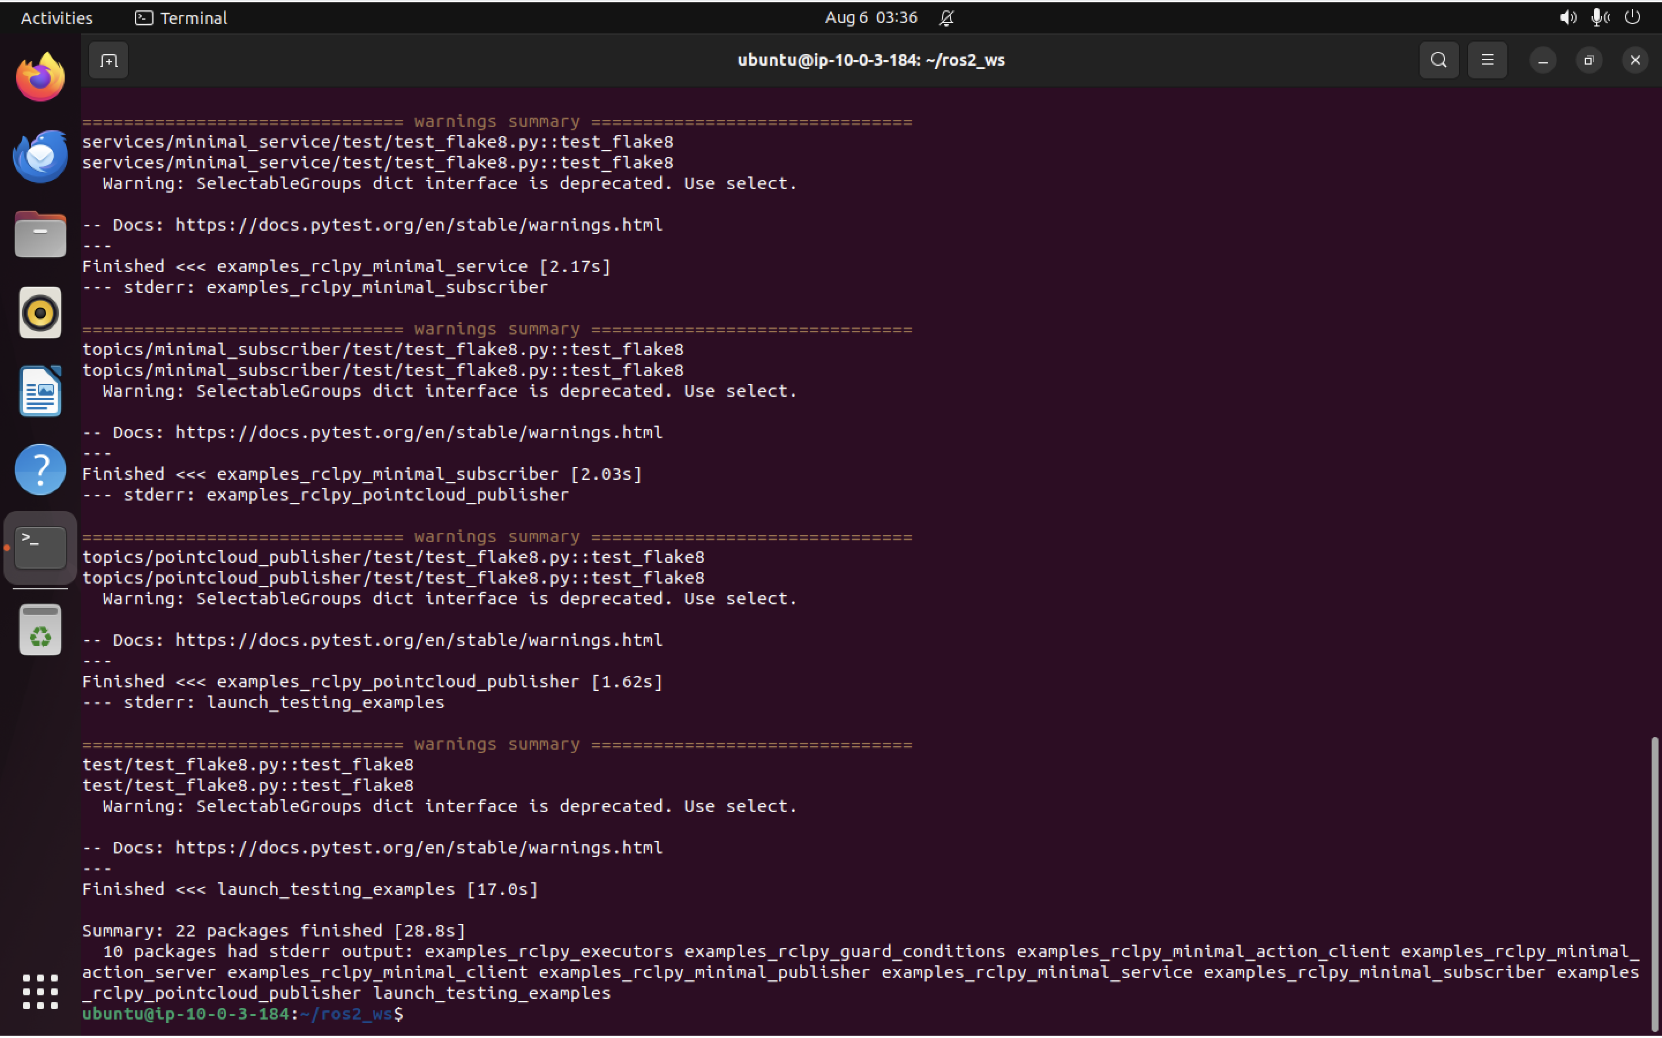Open the terminal hamburger menu
Image resolution: width=1662 pixels, height=1038 pixels.
tap(1488, 60)
